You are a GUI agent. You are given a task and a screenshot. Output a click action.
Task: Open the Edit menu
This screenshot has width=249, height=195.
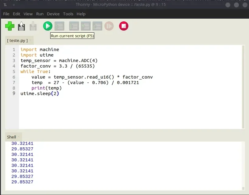17,14
